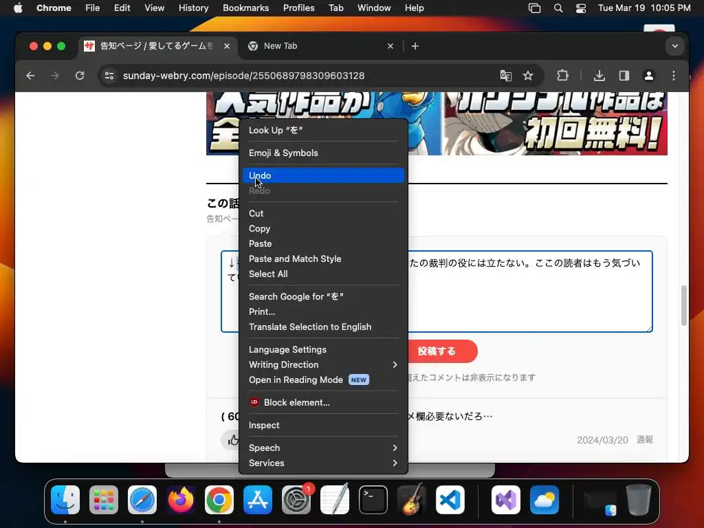Choose Emoji & Symbols menu entry
The image size is (704, 528).
323,153
